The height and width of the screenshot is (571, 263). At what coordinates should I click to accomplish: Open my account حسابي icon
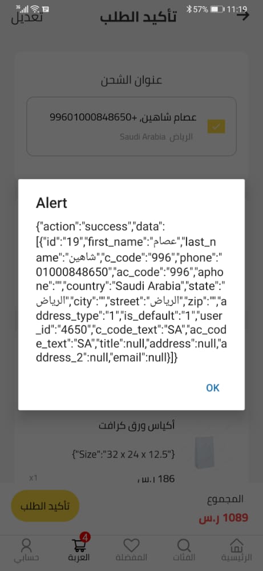pos(26,550)
